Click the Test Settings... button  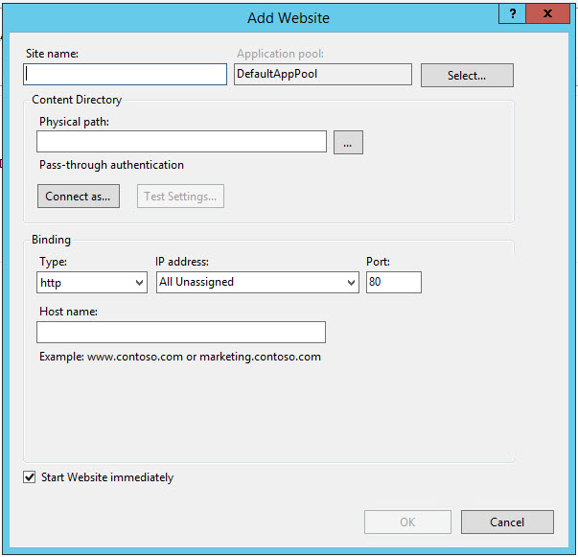(180, 197)
